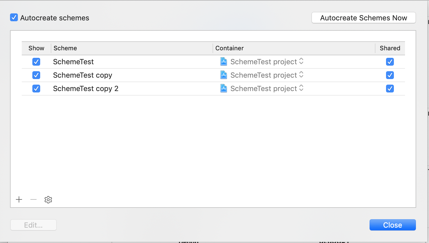Image resolution: width=429 pixels, height=243 pixels.
Task: Expand container popup for SchemeTest copy
Action: pos(301,75)
